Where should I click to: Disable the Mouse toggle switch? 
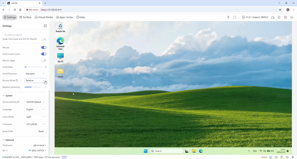click(x=44, y=48)
